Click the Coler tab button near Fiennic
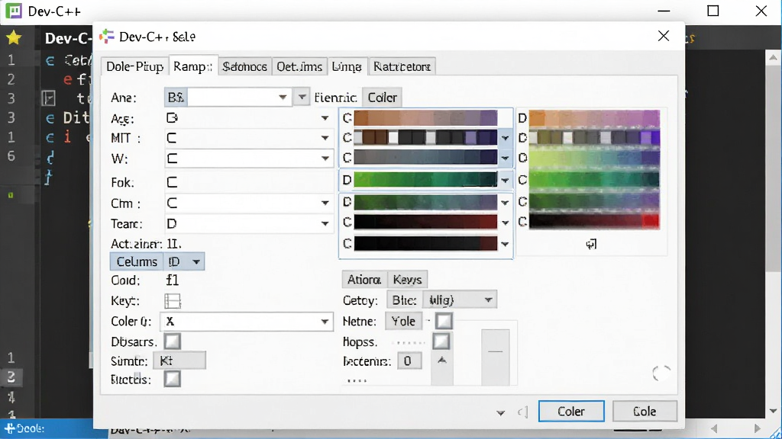Image resolution: width=782 pixels, height=439 pixels. pyautogui.click(x=382, y=98)
